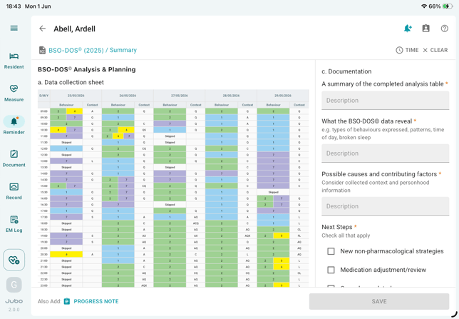Viewport: 459px width, 319px height.
Task: Click CLEAR to reset the form
Action: [435, 50]
